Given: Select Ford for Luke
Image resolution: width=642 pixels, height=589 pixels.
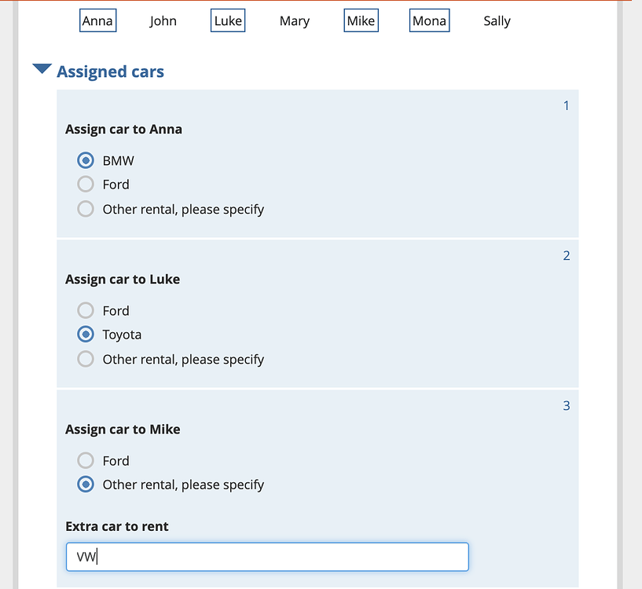Looking at the screenshot, I should tap(85, 310).
